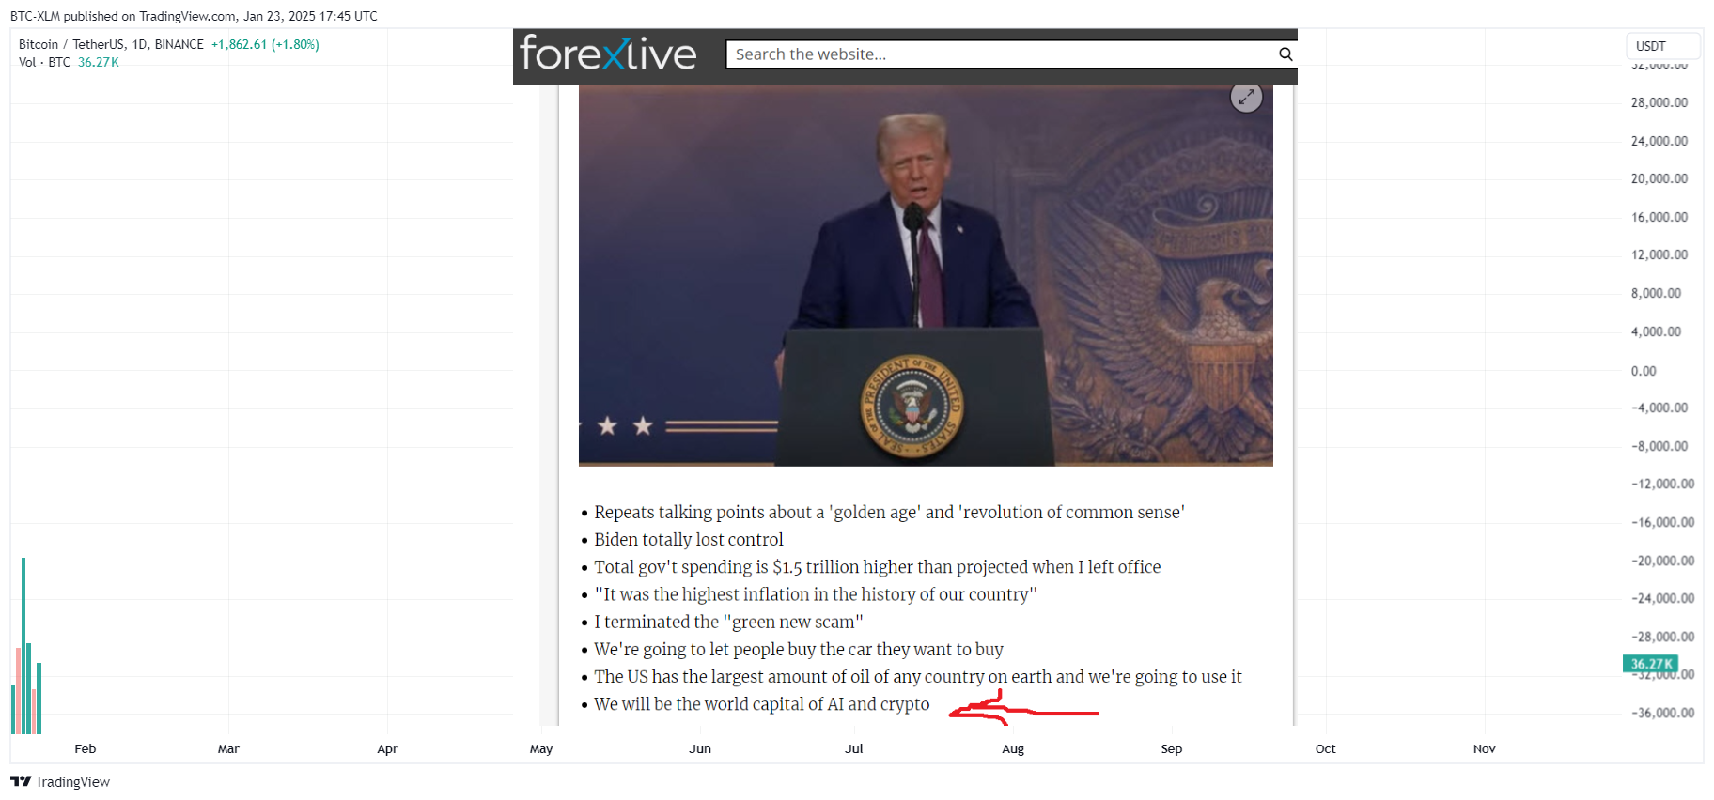Click the 36.27K volume value in legend
The height and width of the screenshot is (800, 1714).
pos(98,62)
